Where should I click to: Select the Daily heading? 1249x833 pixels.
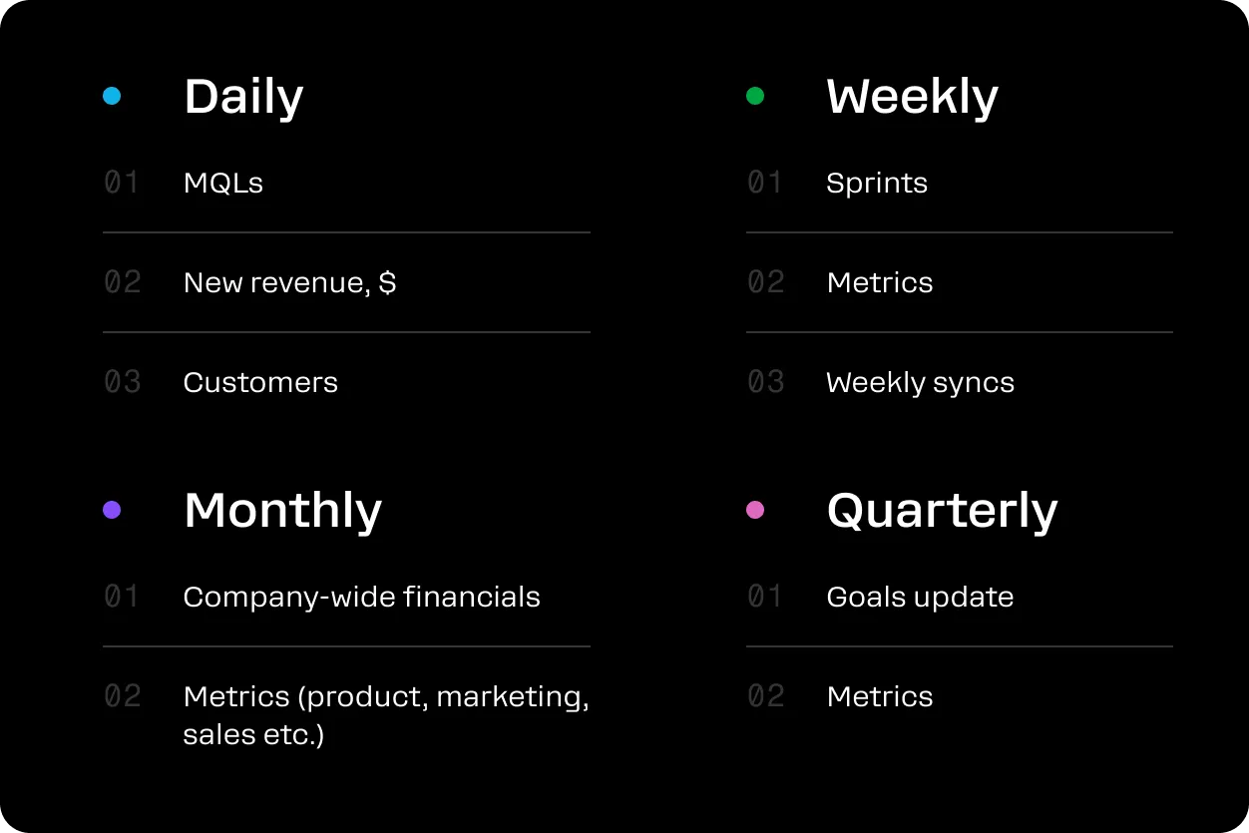coord(243,98)
